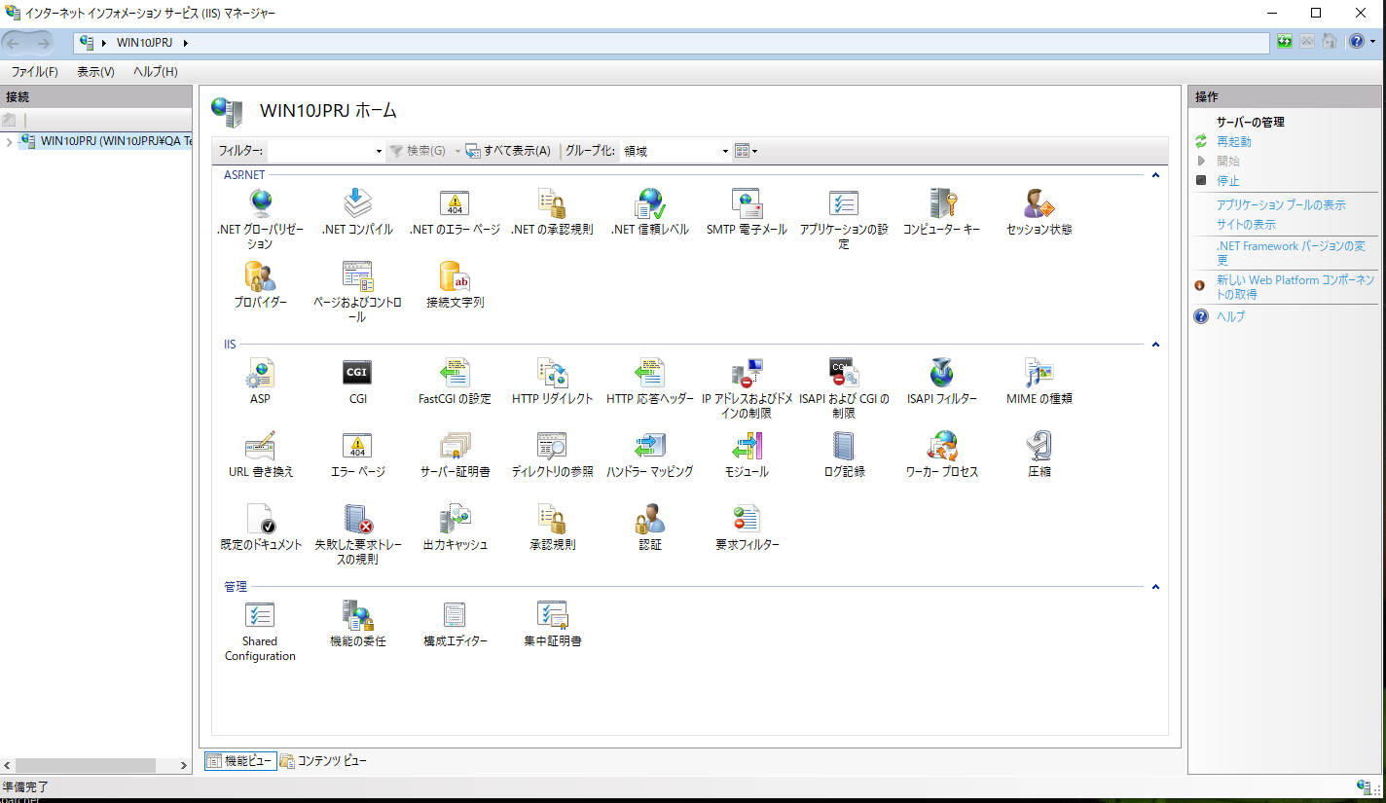Collapse the IIS group section
Image resolution: width=1386 pixels, height=803 pixels.
pyautogui.click(x=1155, y=345)
